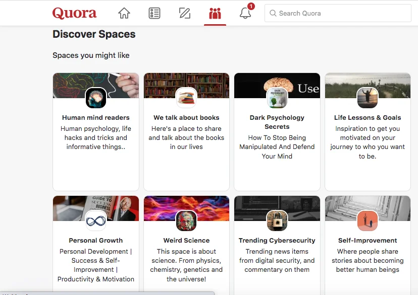Screen dimensions: 418x295
Task: Open the Notifications bell icon
Action: [x=245, y=13]
